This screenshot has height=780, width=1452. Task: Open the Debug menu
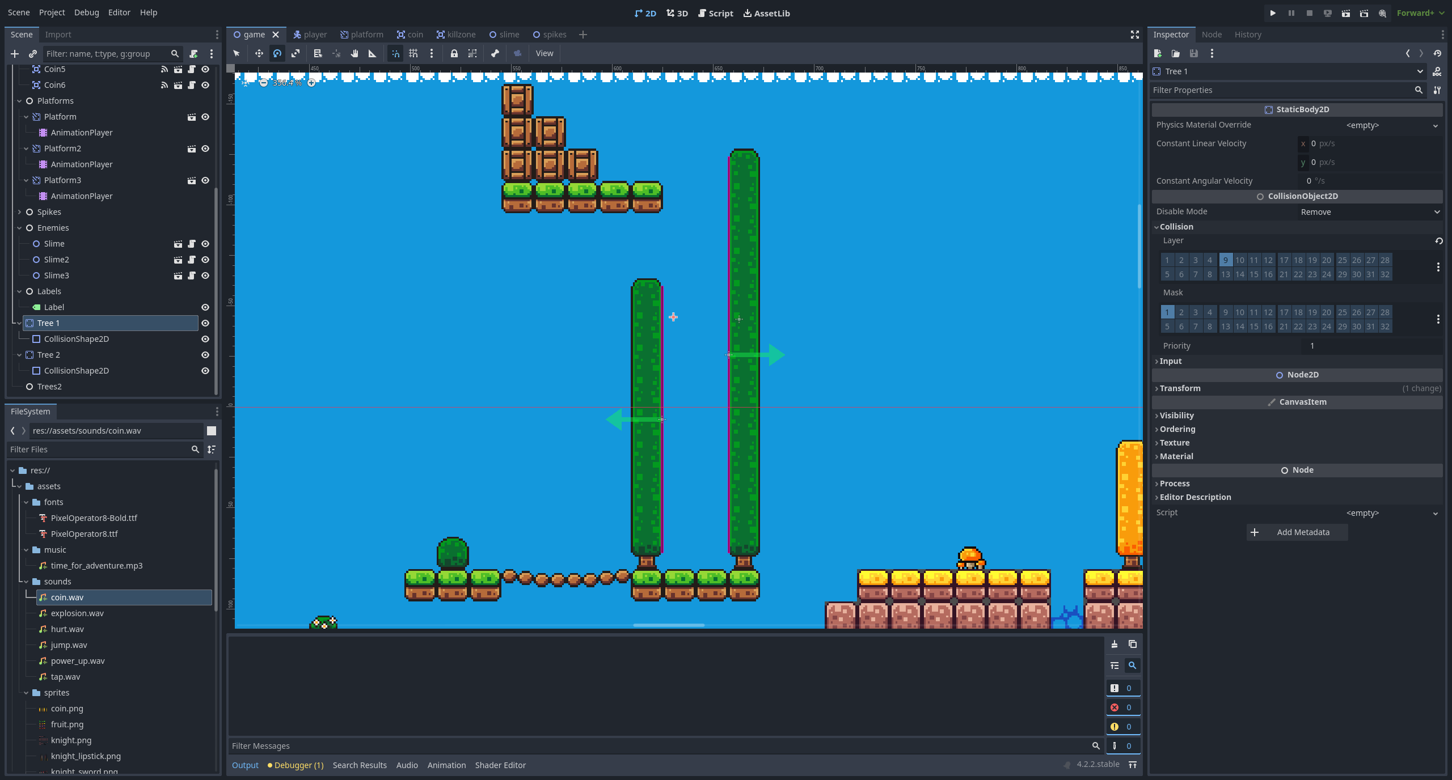pyautogui.click(x=86, y=12)
